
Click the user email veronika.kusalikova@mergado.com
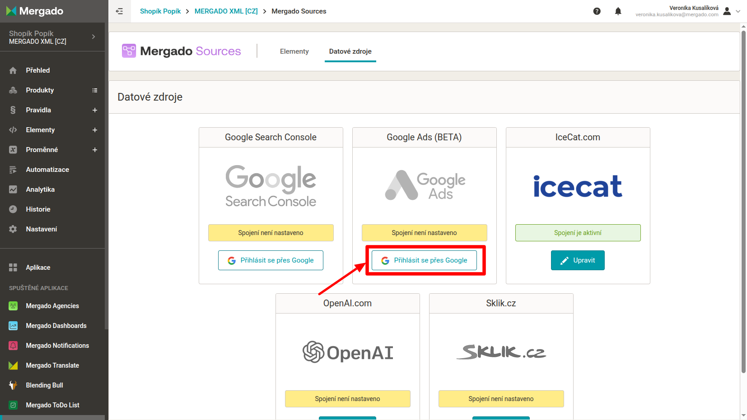pos(677,15)
